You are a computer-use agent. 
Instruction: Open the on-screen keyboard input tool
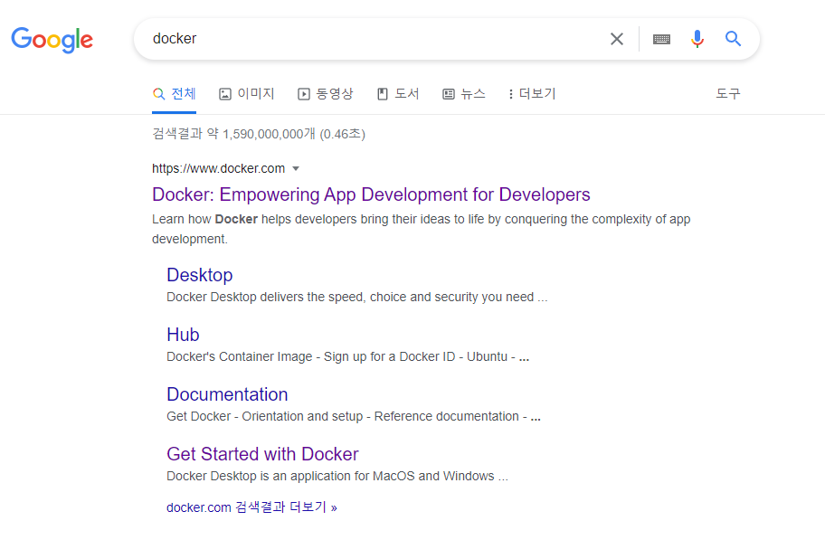[x=661, y=39]
